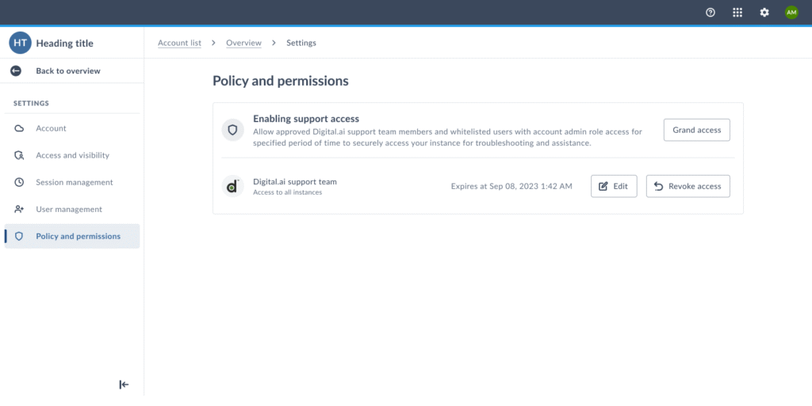812x406 pixels.
Task: Click the HT heading title avatar
Action: (20, 43)
